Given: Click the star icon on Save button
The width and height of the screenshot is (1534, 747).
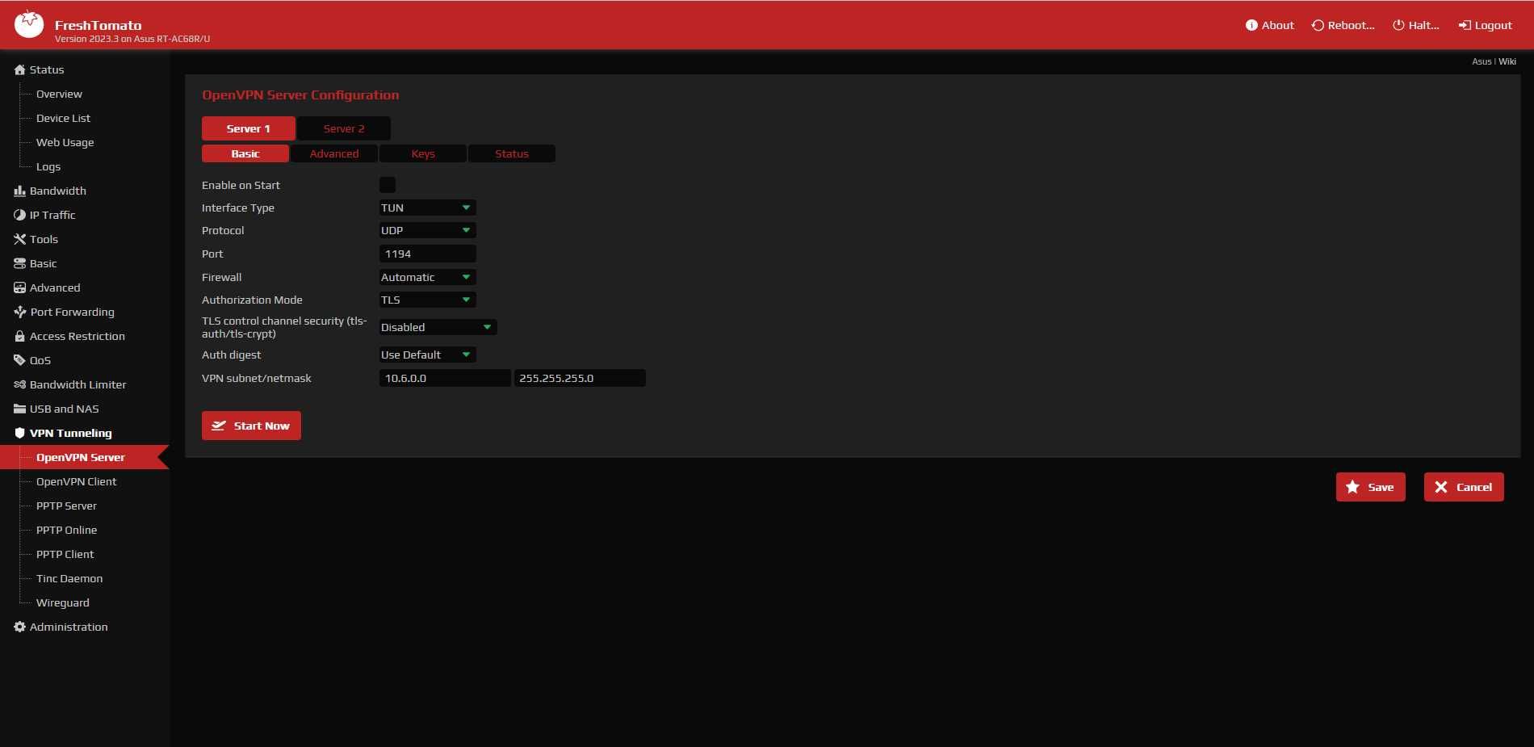Looking at the screenshot, I should [x=1352, y=487].
